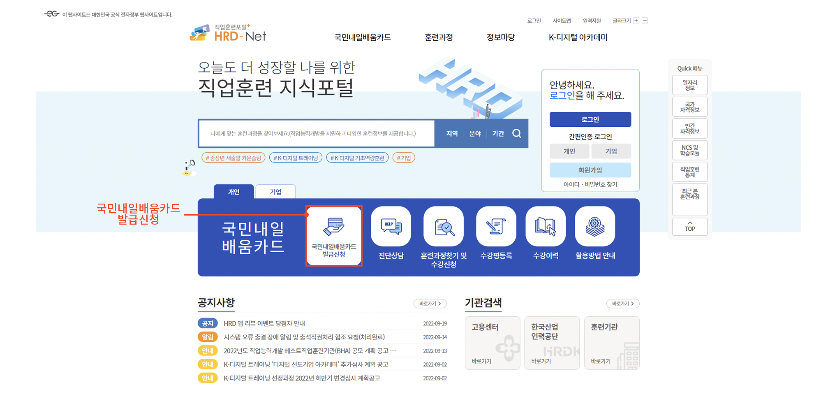
Task: Click the training course search field
Action: click(317, 134)
